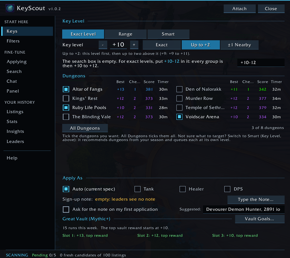Click the +10 key level value field
Viewport: 290px width, 258px height.
[x=118, y=45]
